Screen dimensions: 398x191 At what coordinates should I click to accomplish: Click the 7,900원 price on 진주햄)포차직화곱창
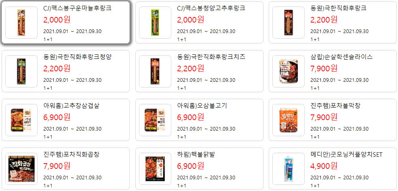pyautogui.click(x=57, y=166)
